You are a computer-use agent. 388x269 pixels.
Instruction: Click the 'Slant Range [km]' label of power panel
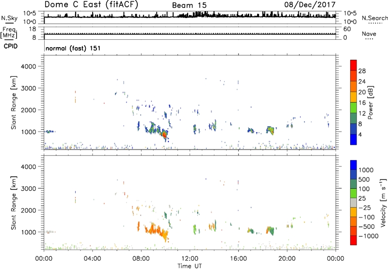pos(13,102)
